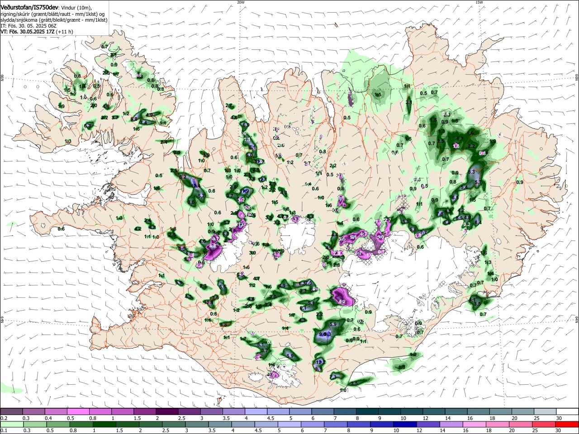Click the (+11 h) forecast offset text

65,32
